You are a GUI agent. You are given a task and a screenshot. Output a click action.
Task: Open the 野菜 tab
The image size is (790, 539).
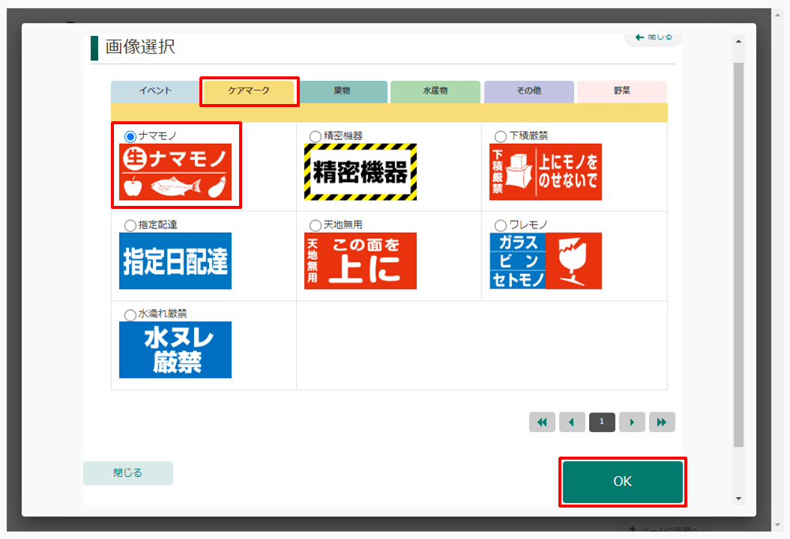pos(621,91)
